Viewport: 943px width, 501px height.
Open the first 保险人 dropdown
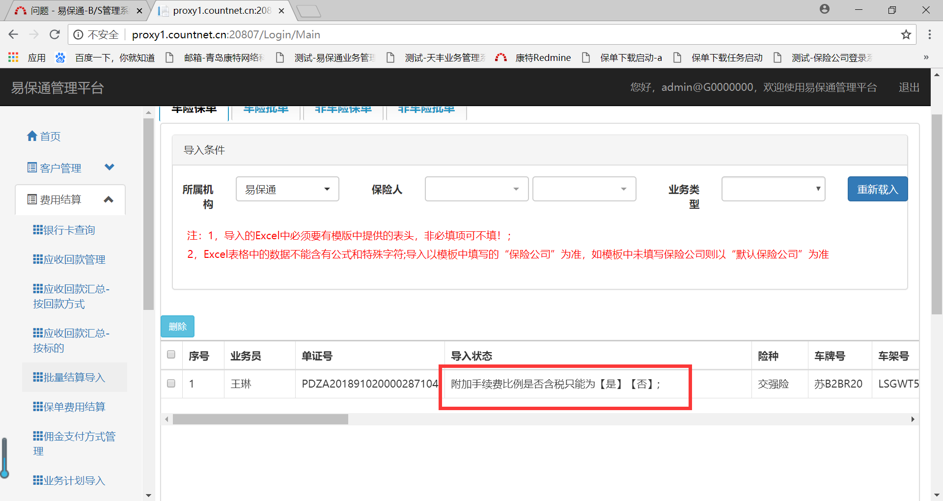pos(476,189)
